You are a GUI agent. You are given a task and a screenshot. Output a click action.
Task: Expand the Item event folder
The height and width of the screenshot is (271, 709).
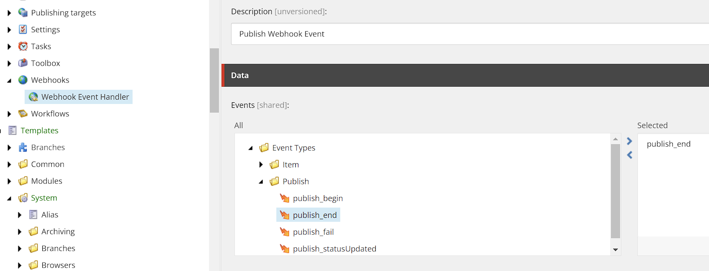pyautogui.click(x=261, y=164)
